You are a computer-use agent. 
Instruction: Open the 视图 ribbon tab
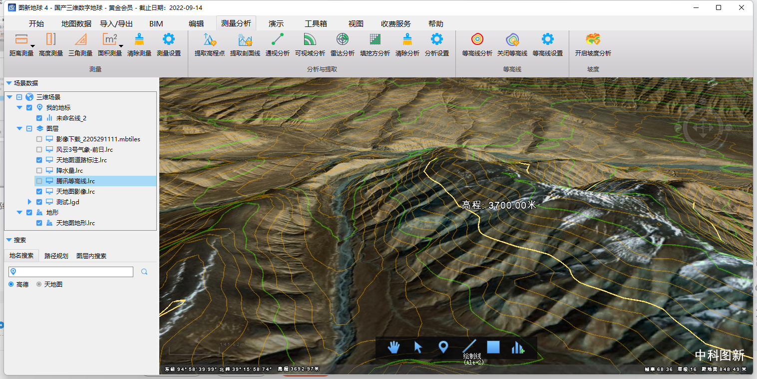click(356, 23)
